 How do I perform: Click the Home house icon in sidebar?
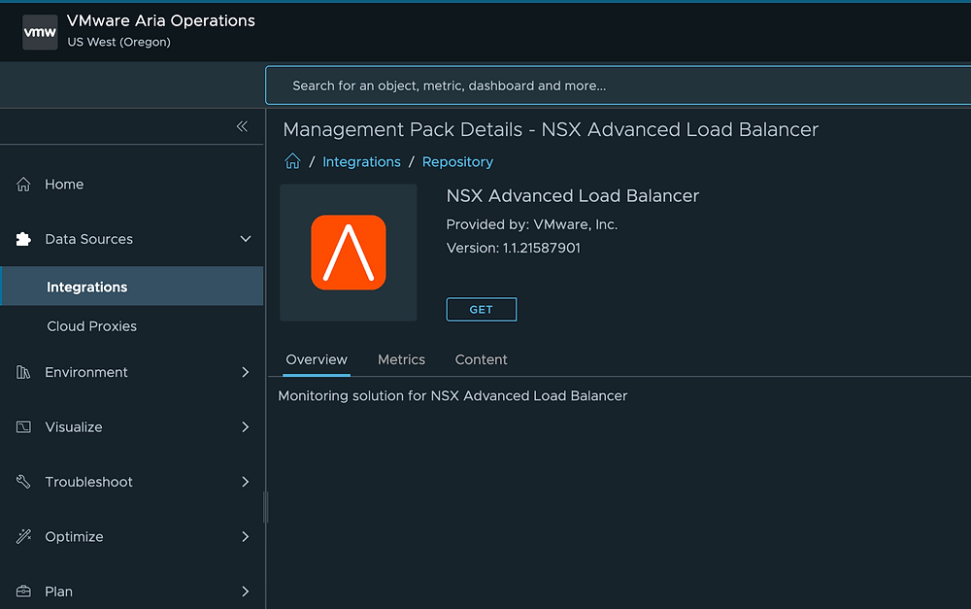click(23, 184)
